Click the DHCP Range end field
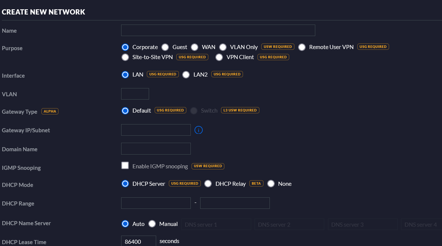Viewport: 442px width, 246px height. (x=235, y=203)
